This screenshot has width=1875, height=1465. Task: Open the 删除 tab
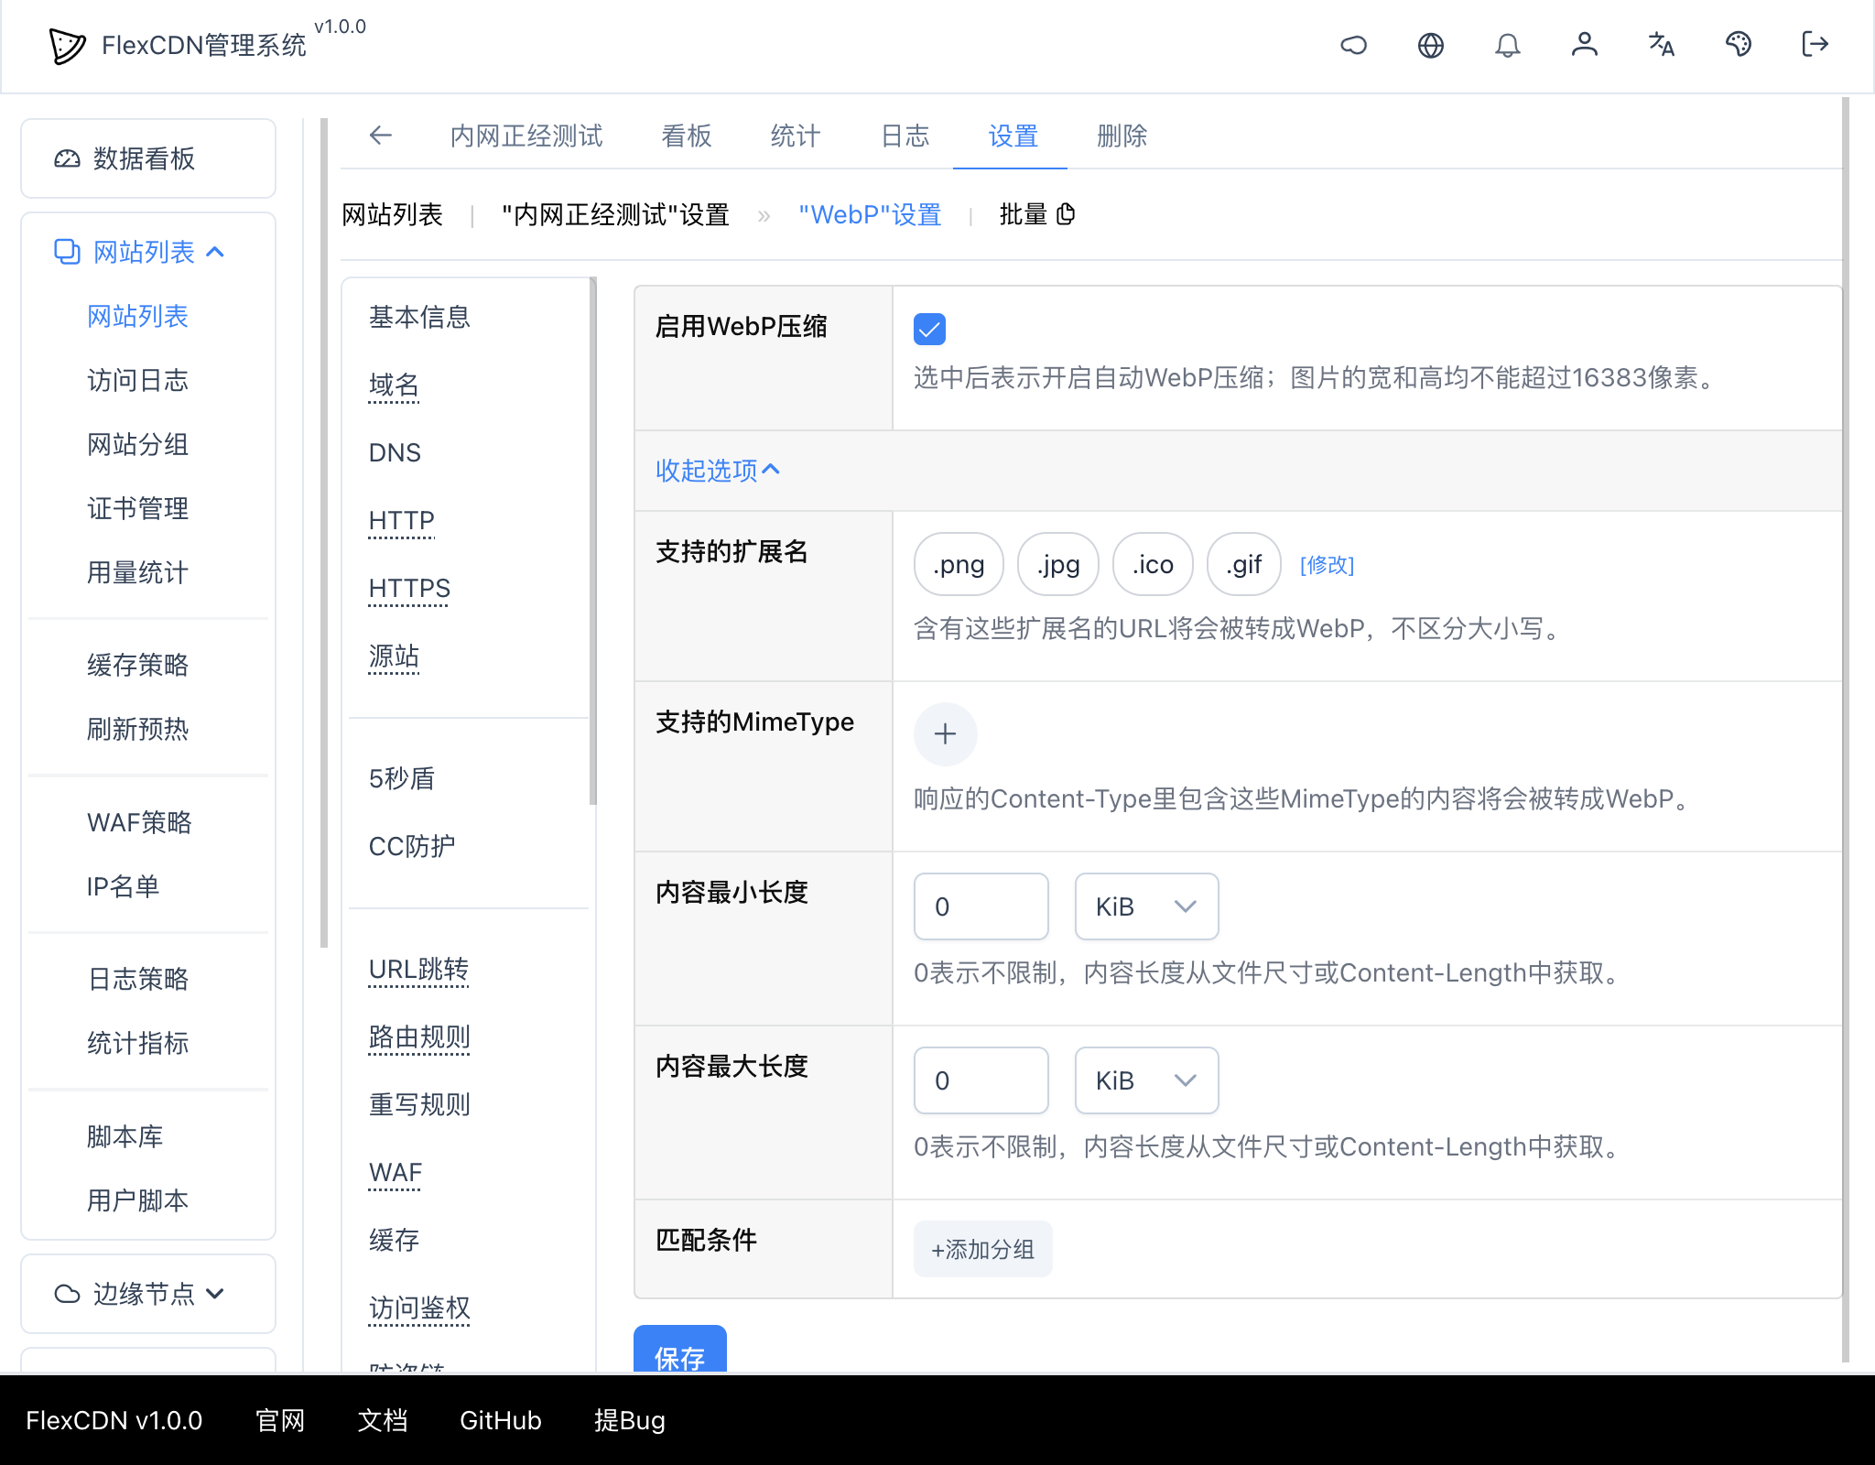pos(1122,136)
